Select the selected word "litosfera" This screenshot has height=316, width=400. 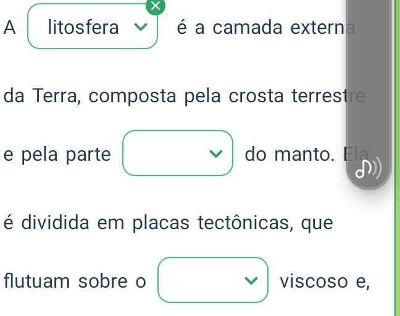(83, 27)
